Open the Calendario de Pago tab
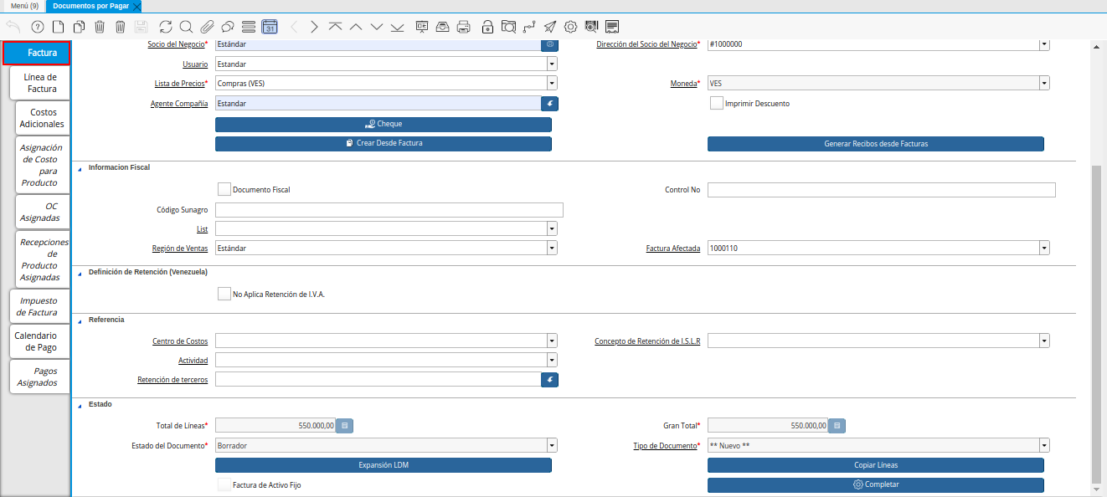The width and height of the screenshot is (1107, 497). (36, 341)
